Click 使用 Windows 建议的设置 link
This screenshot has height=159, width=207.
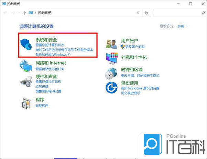tap(140, 88)
